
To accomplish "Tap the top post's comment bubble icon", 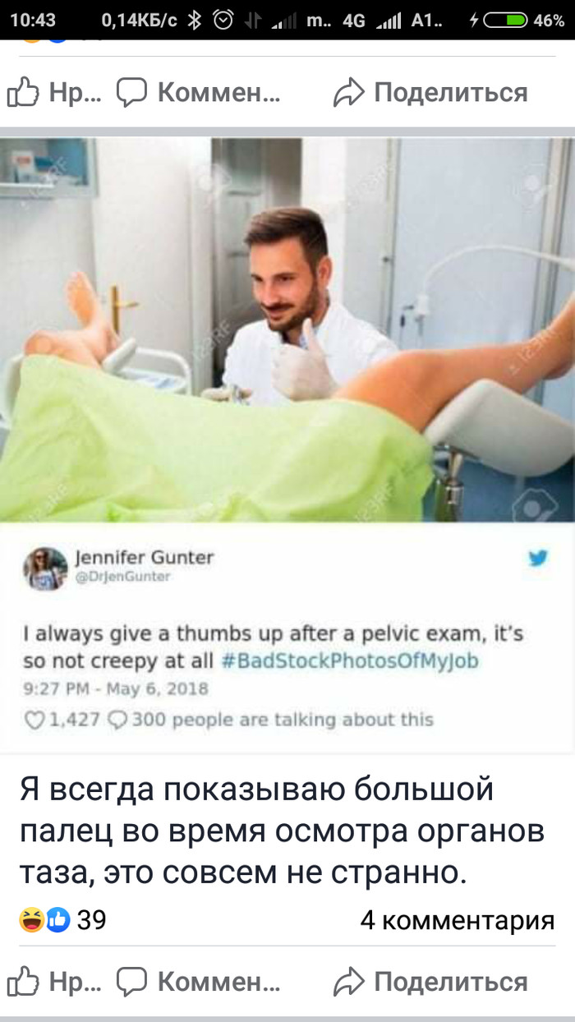I will coord(131,94).
